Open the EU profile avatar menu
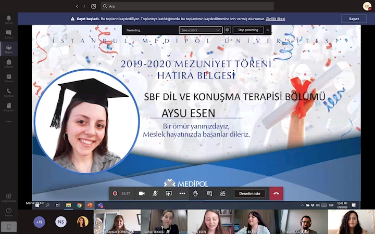 [367, 6]
